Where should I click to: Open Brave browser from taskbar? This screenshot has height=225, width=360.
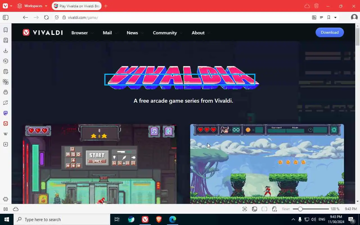159,219
